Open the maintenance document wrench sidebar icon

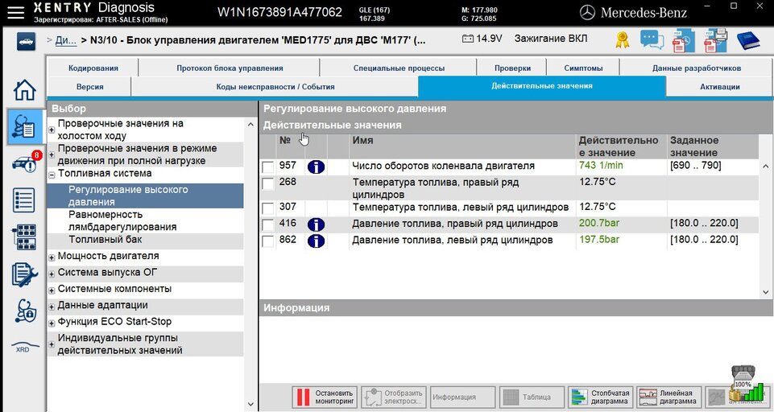(x=25, y=274)
